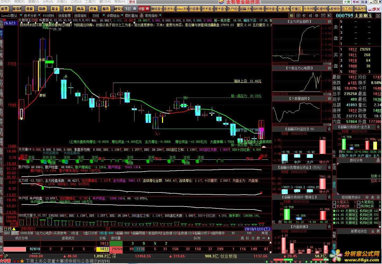This screenshot has width=382, height=264.
Task: Activate the 移 move chart icon
Action: (x=317, y=16)
